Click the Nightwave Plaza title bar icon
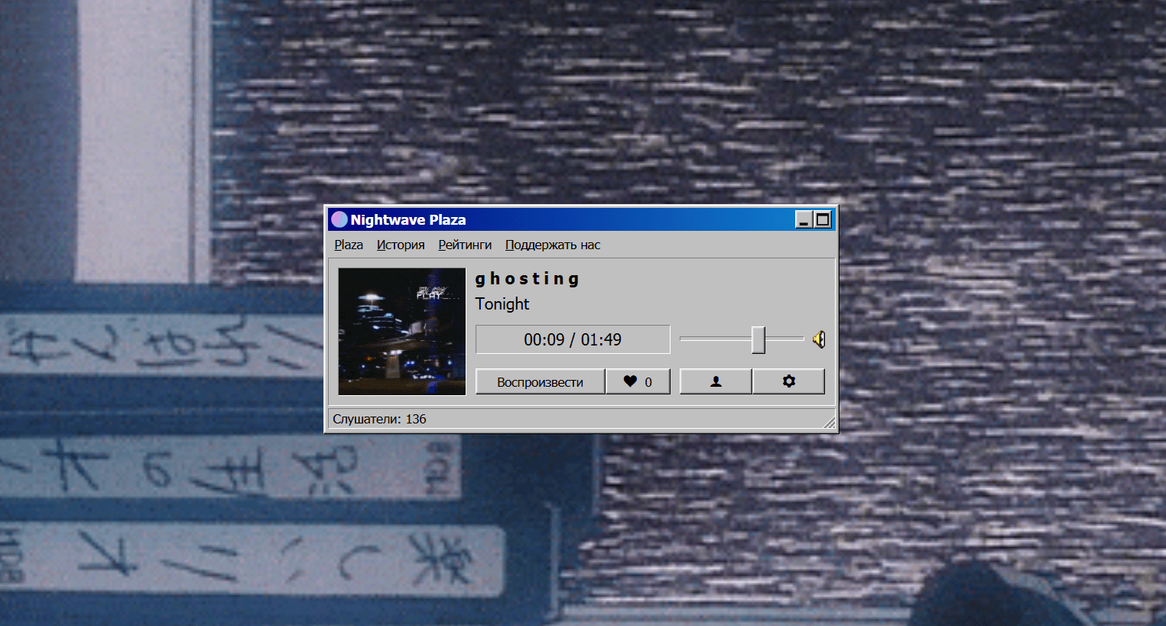The height and width of the screenshot is (626, 1166). coord(339,219)
